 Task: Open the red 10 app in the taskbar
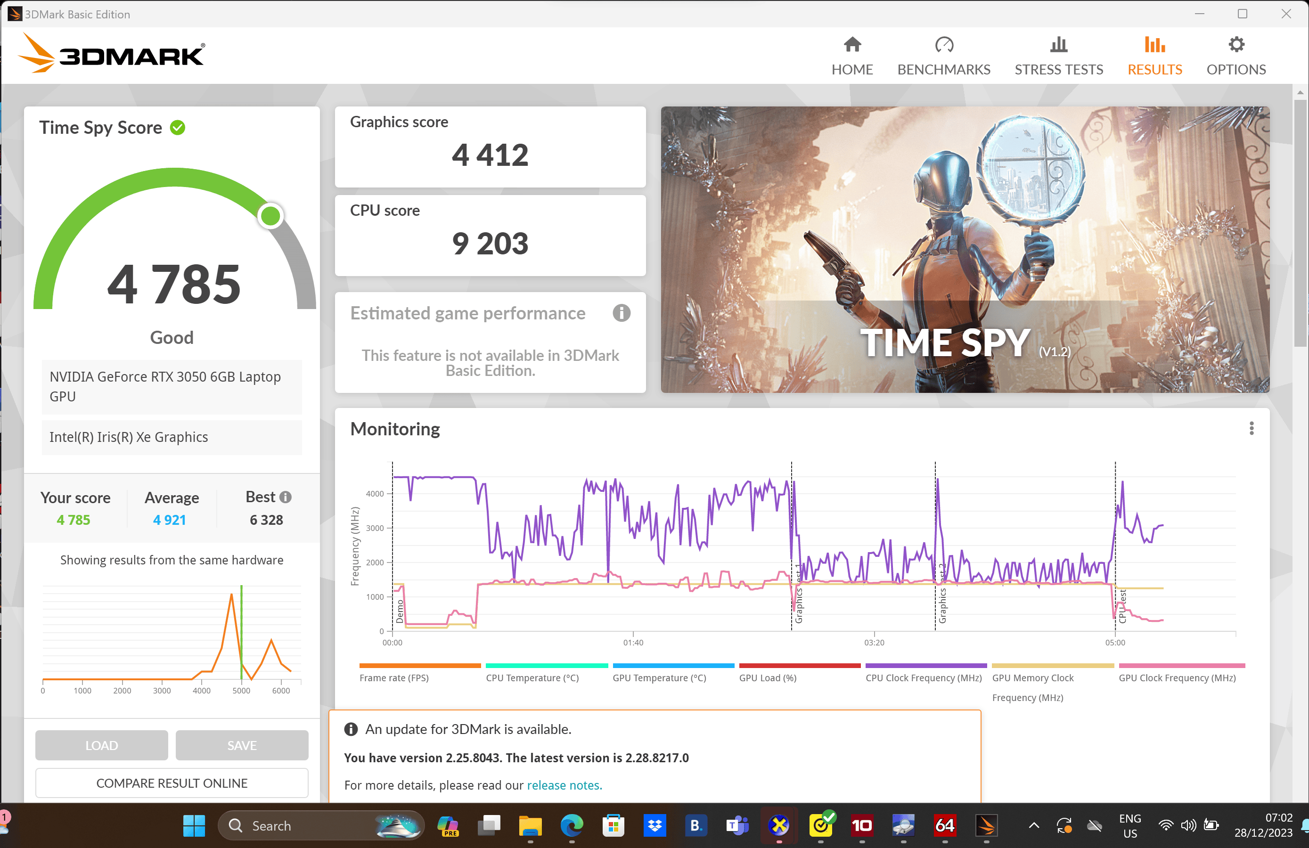point(862,825)
